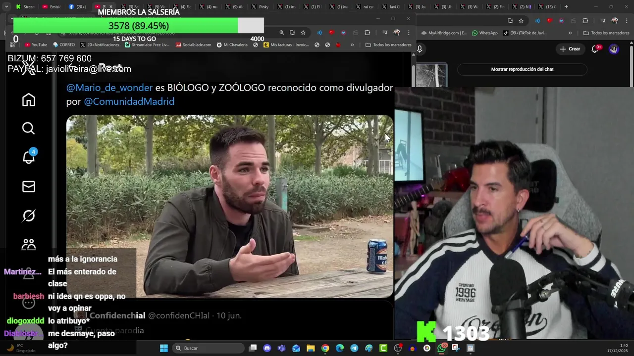Click Mostrar reproducción del chat button
Viewport: 634px width, 356px height.
click(x=522, y=69)
